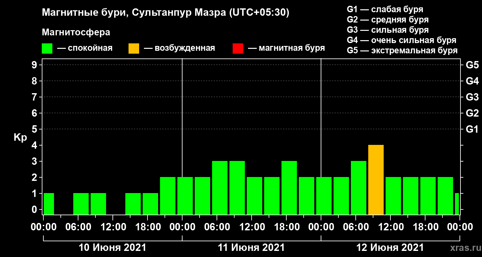
Task: Click the '— спокойная' legend label
Action: pos(85,49)
